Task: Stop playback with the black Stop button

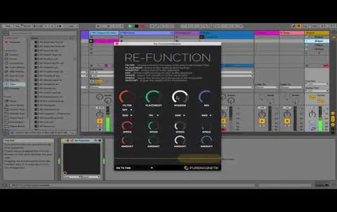Action: pos(136,26)
